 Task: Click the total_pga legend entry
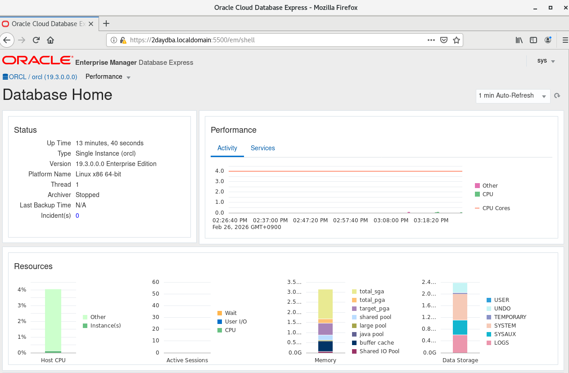coord(368,300)
